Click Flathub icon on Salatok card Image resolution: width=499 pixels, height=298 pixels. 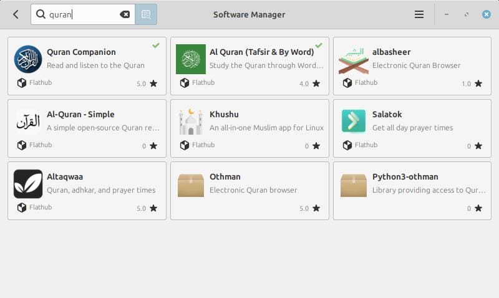347,145
